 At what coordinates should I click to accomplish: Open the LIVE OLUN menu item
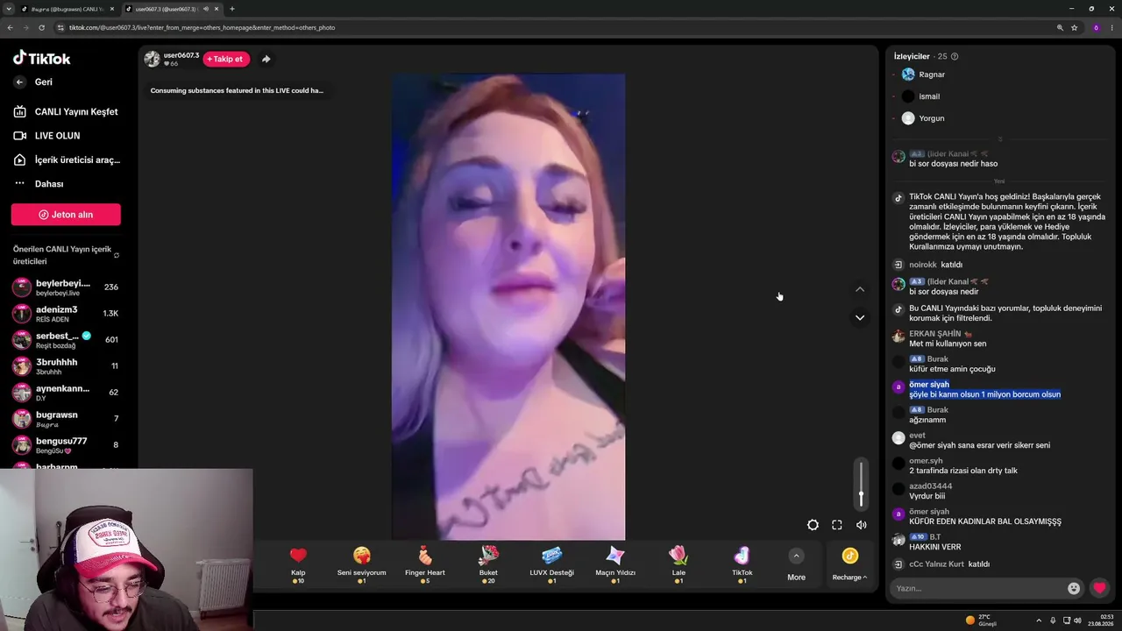pos(46,136)
